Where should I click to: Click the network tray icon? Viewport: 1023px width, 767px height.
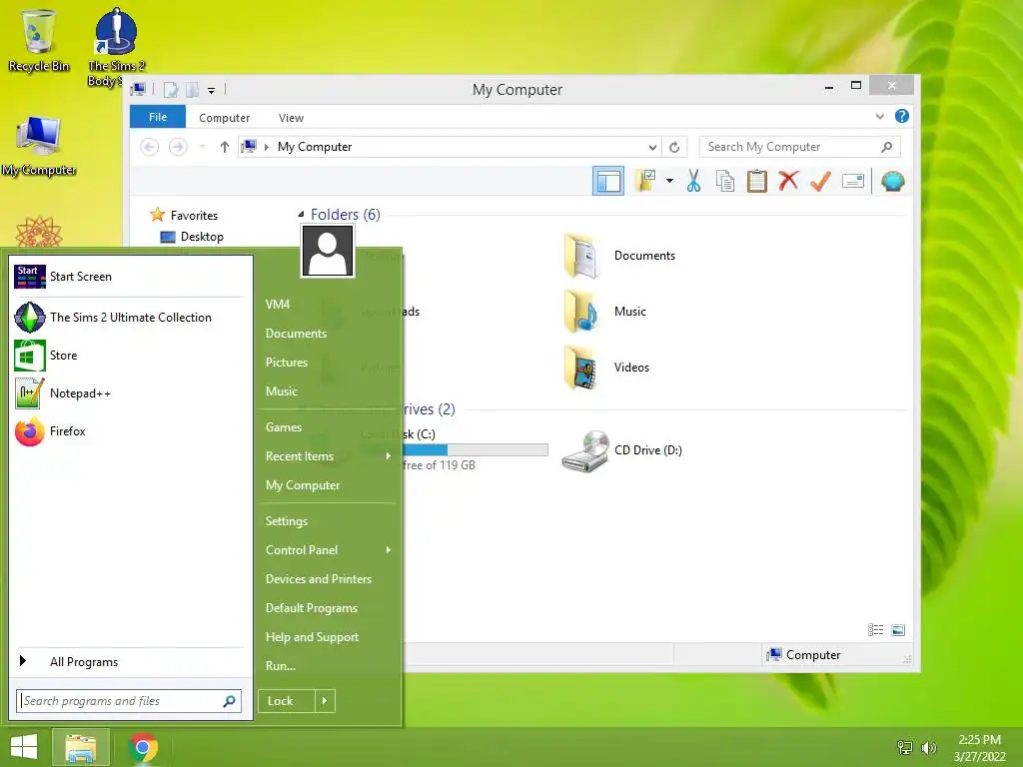coord(905,747)
